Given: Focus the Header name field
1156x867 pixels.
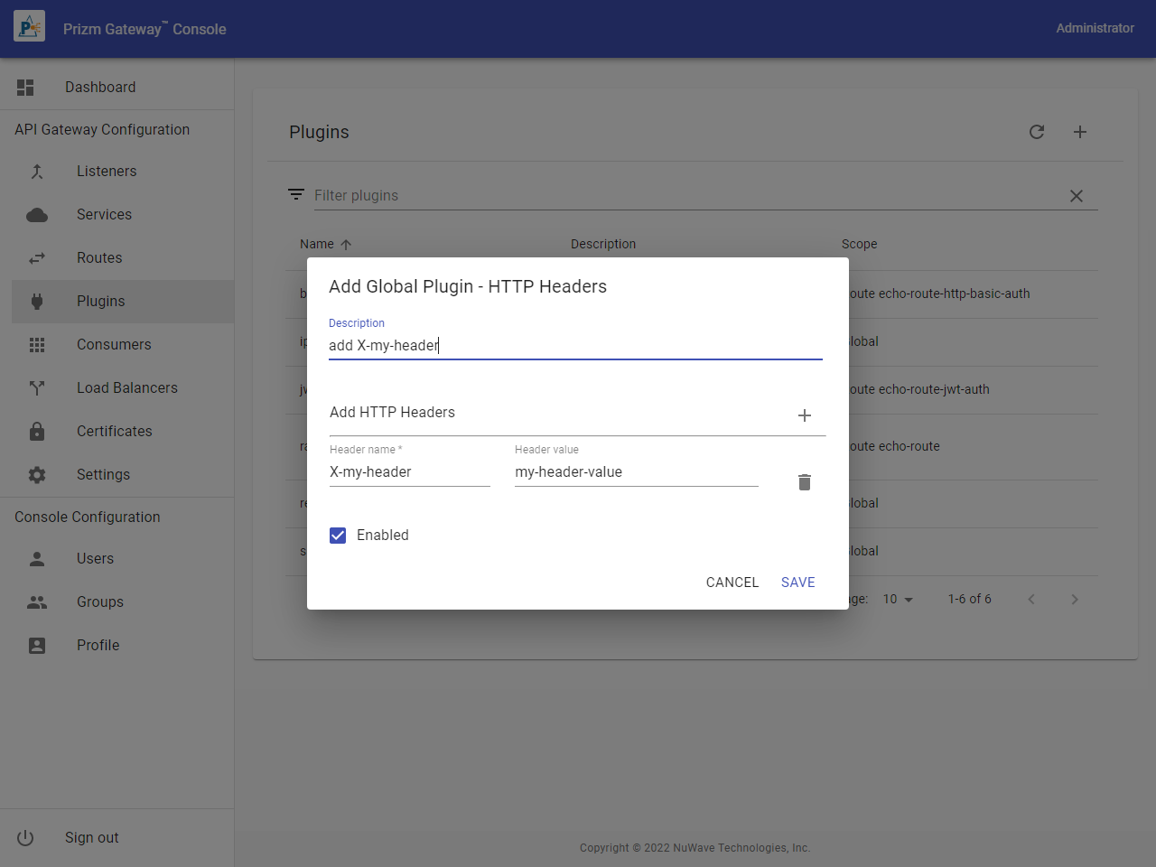Looking at the screenshot, I should 409,472.
